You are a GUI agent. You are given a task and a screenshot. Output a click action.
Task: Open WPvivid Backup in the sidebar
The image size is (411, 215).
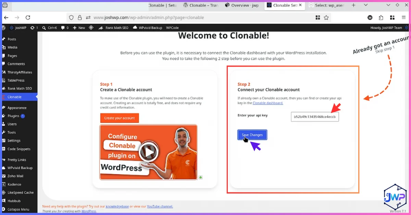click(x=19, y=168)
